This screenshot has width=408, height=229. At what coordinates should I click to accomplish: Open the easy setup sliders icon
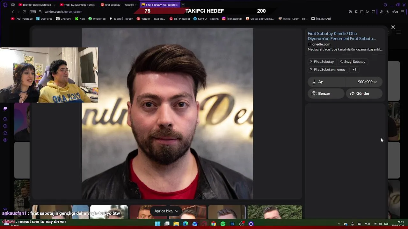tap(403, 12)
